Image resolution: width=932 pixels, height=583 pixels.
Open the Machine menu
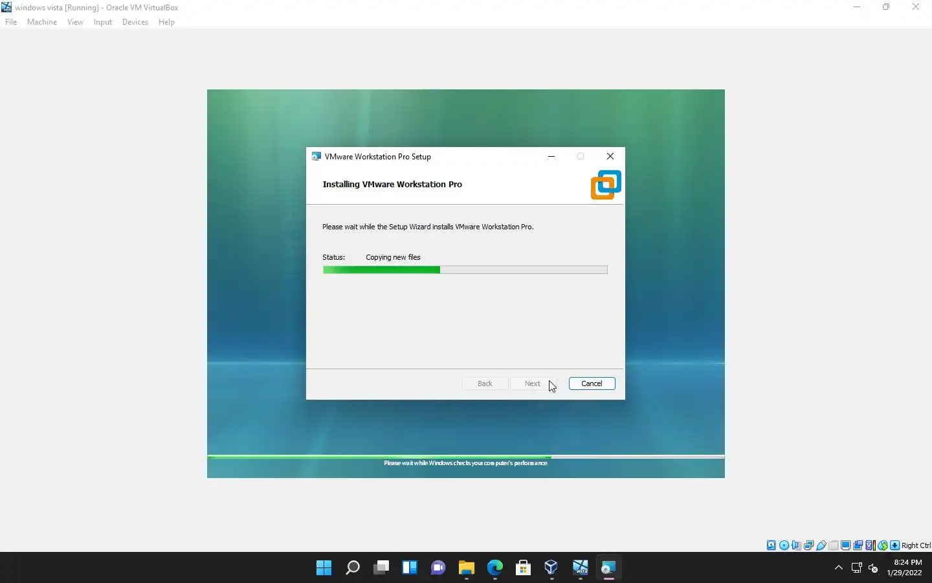pyautogui.click(x=42, y=22)
